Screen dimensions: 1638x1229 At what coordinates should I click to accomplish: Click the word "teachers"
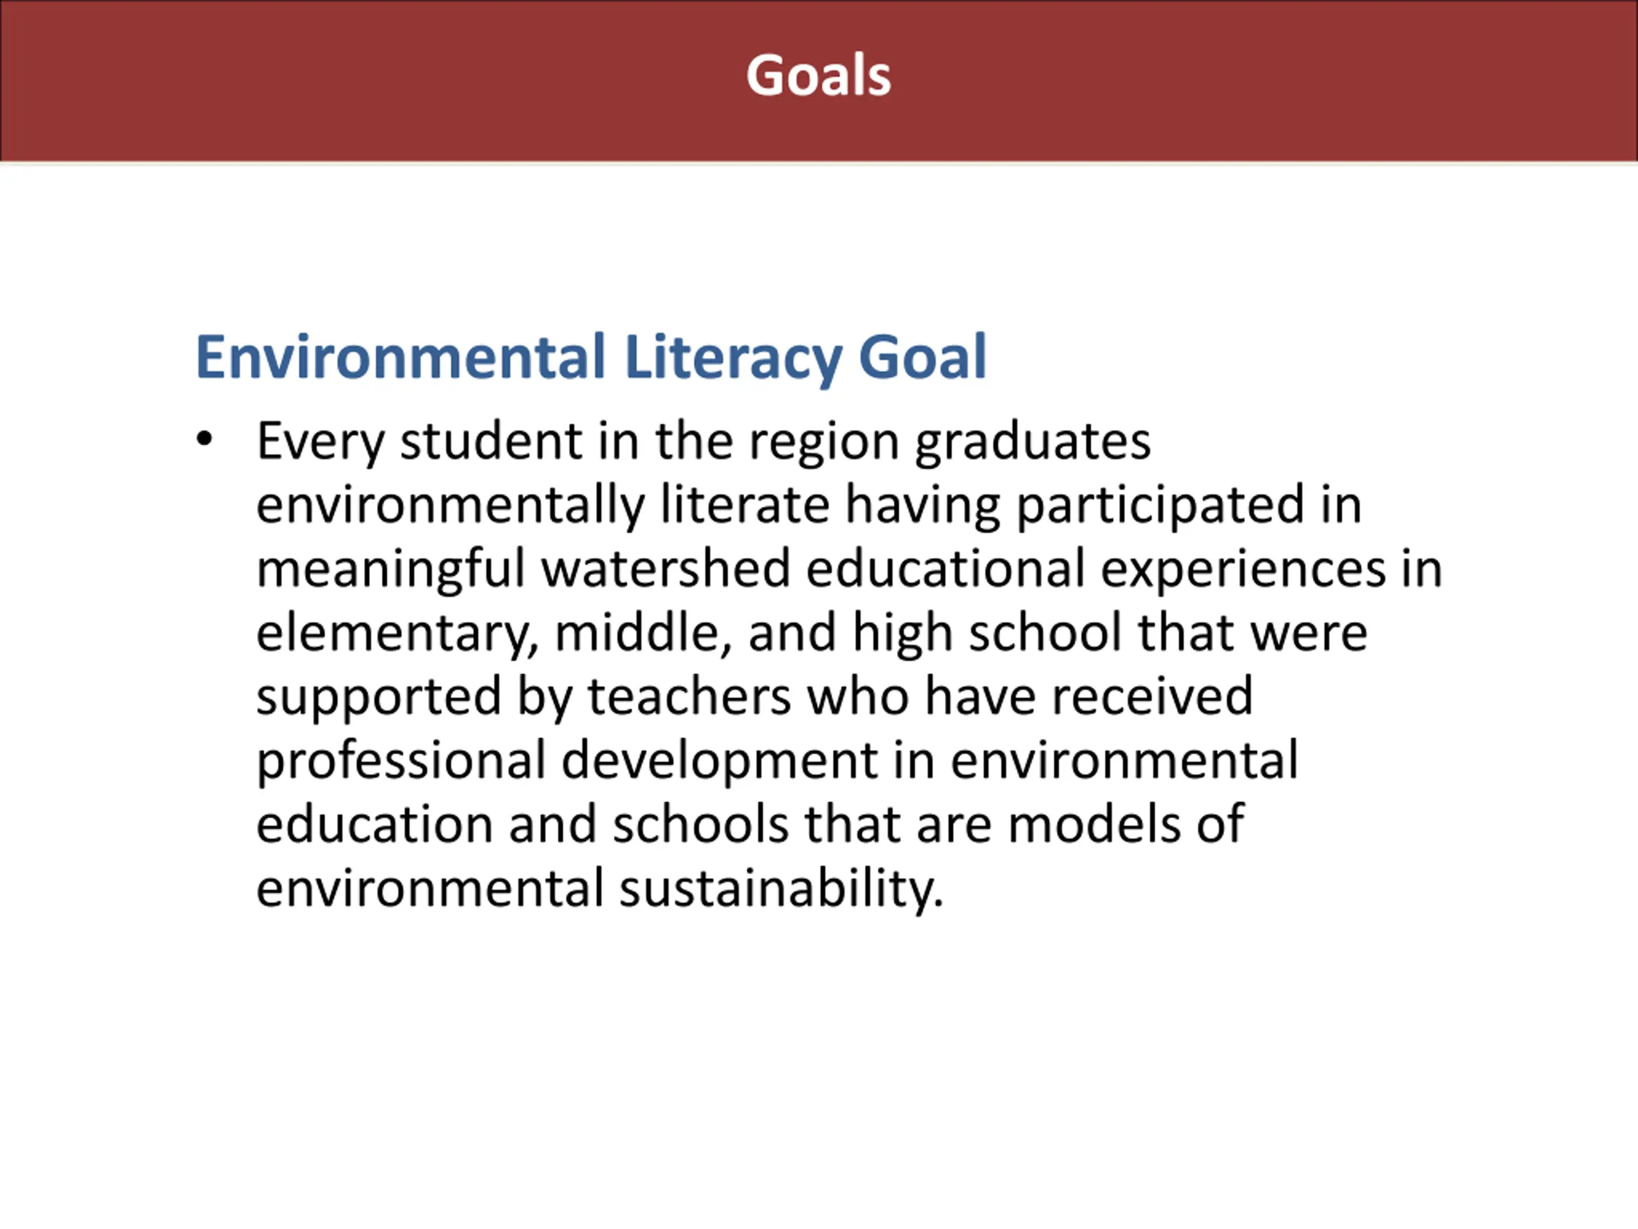[x=689, y=697]
